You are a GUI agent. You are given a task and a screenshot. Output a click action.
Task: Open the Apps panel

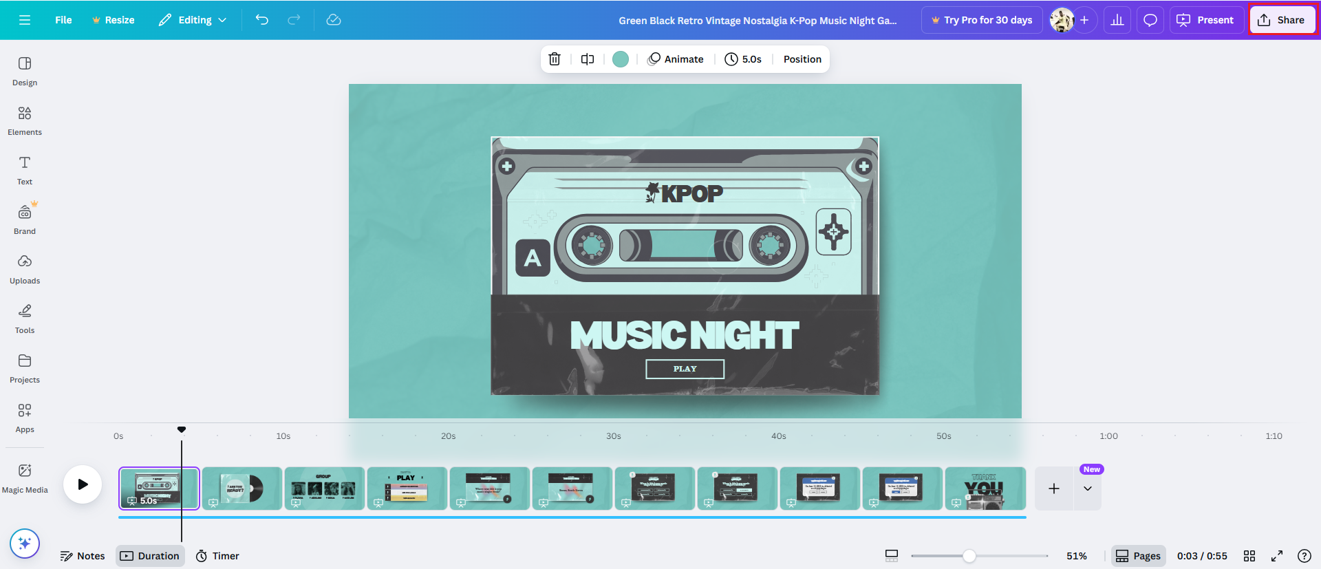click(25, 418)
